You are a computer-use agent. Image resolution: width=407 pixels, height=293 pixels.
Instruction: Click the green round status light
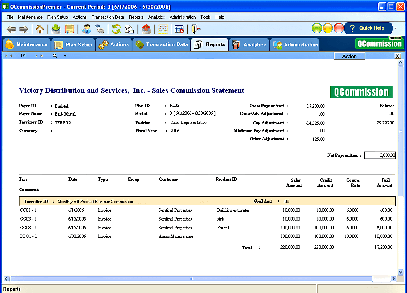tap(317, 28)
